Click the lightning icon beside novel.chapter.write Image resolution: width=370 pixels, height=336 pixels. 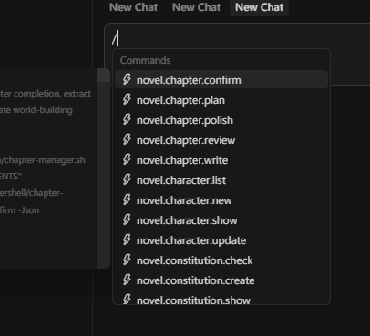[x=127, y=160]
